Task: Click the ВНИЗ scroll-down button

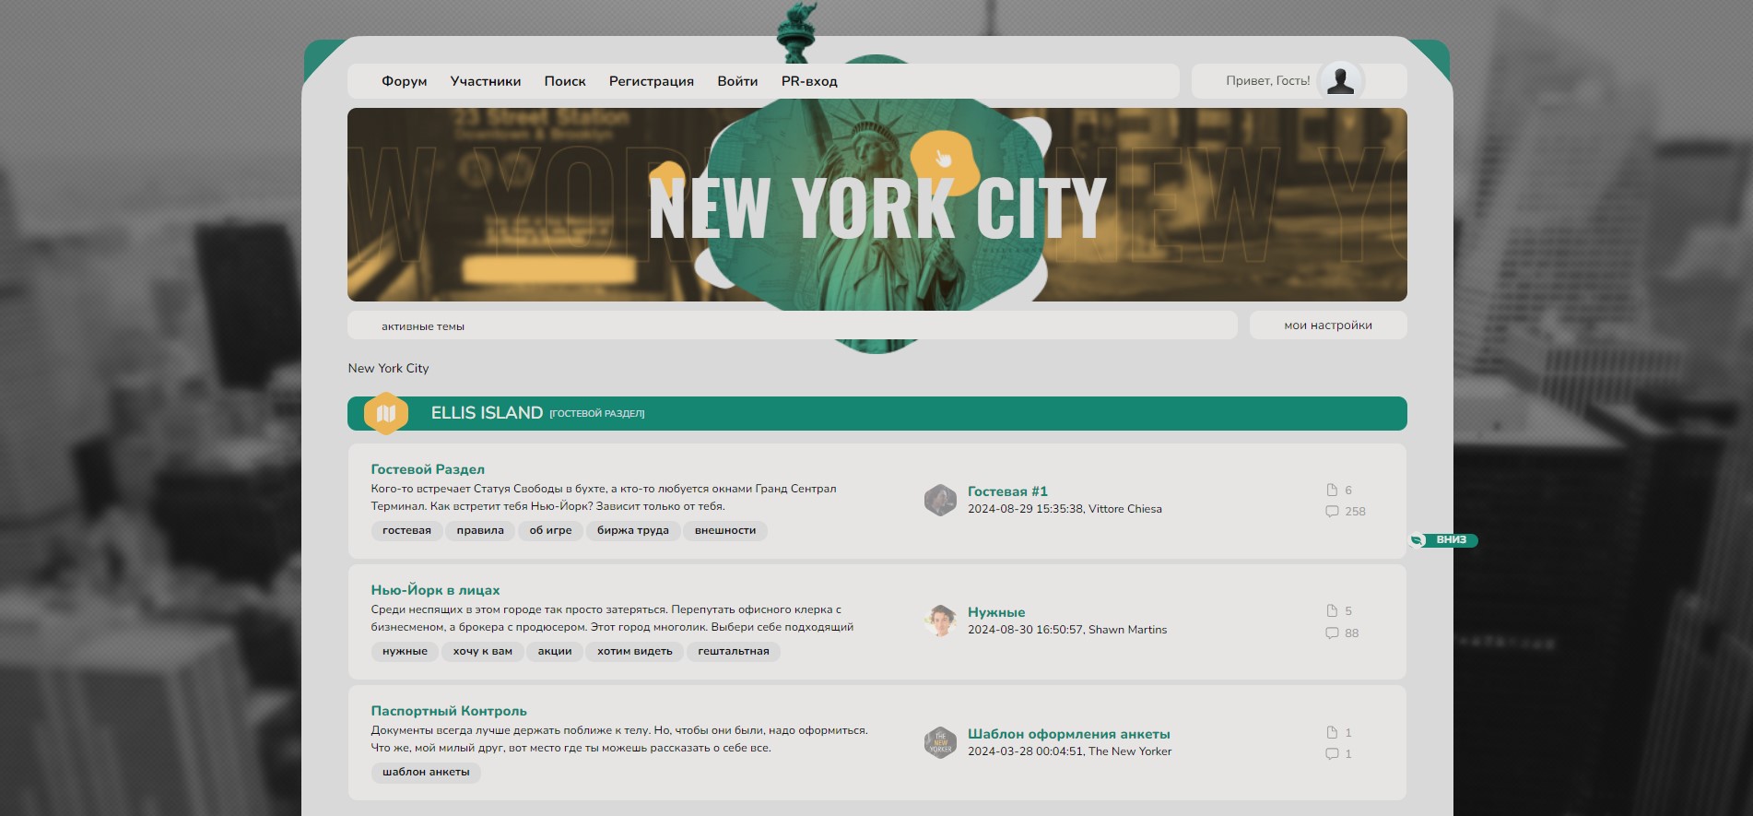Action: tap(1443, 540)
